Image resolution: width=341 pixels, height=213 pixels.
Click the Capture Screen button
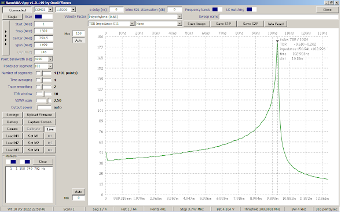click(39, 122)
